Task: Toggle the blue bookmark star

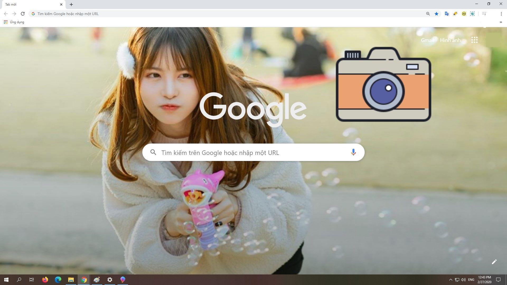Action: coord(436,14)
